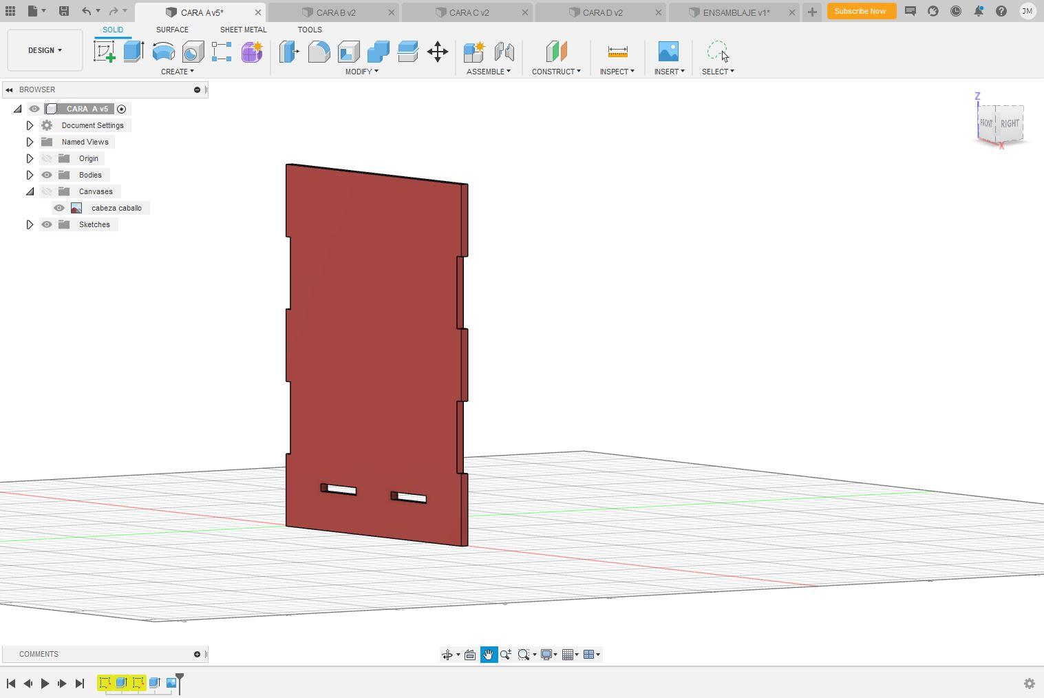The height and width of the screenshot is (698, 1044).
Task: Select the Rectangular Pattern tool
Action: click(222, 52)
